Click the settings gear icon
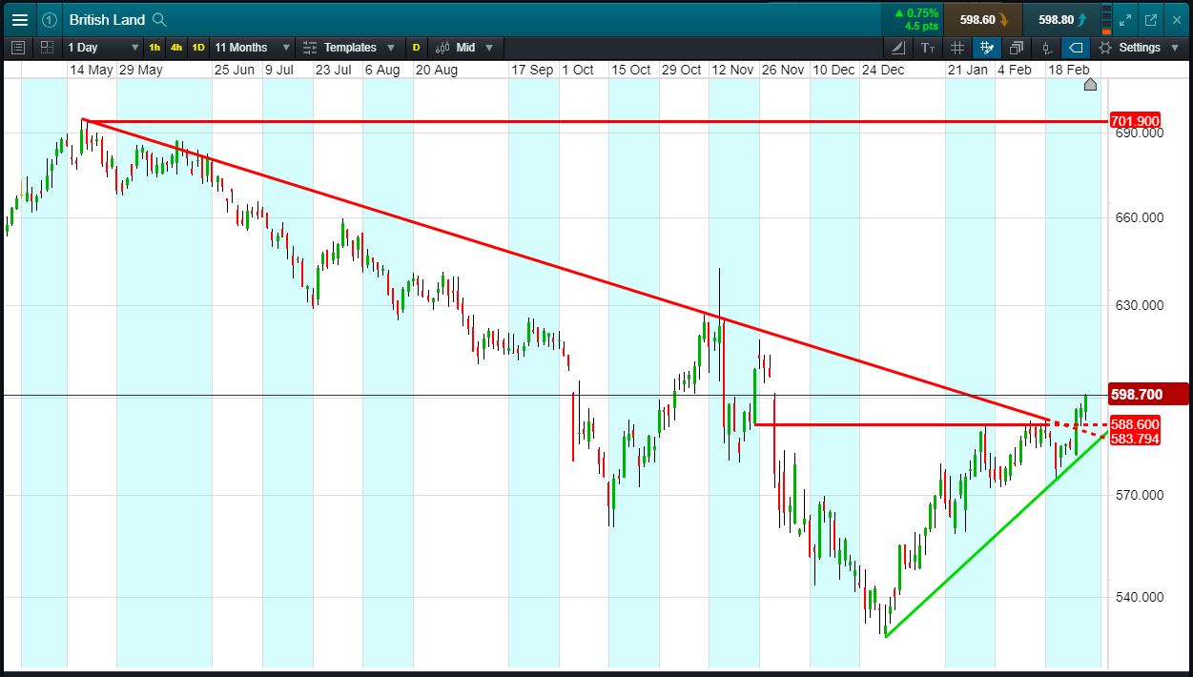 (1105, 47)
